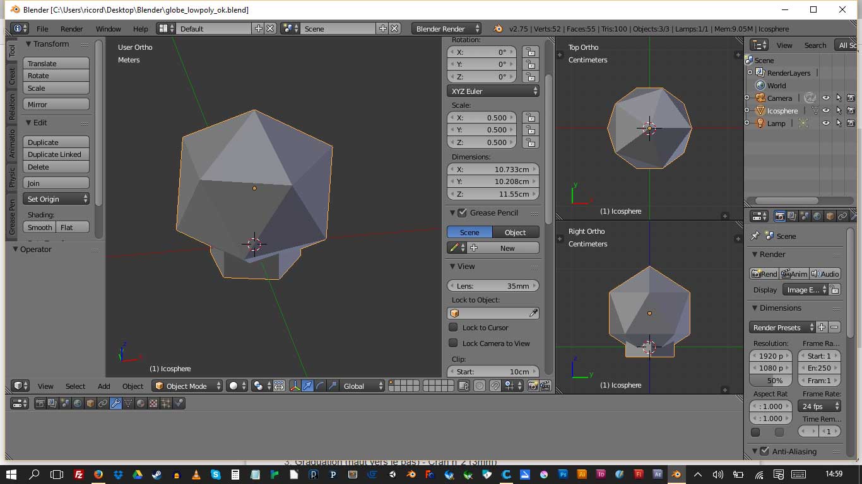
Task: Click the rotate manipulator arc icon
Action: [x=320, y=386]
